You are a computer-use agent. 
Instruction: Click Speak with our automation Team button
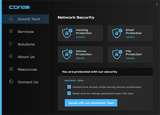pos(91,103)
